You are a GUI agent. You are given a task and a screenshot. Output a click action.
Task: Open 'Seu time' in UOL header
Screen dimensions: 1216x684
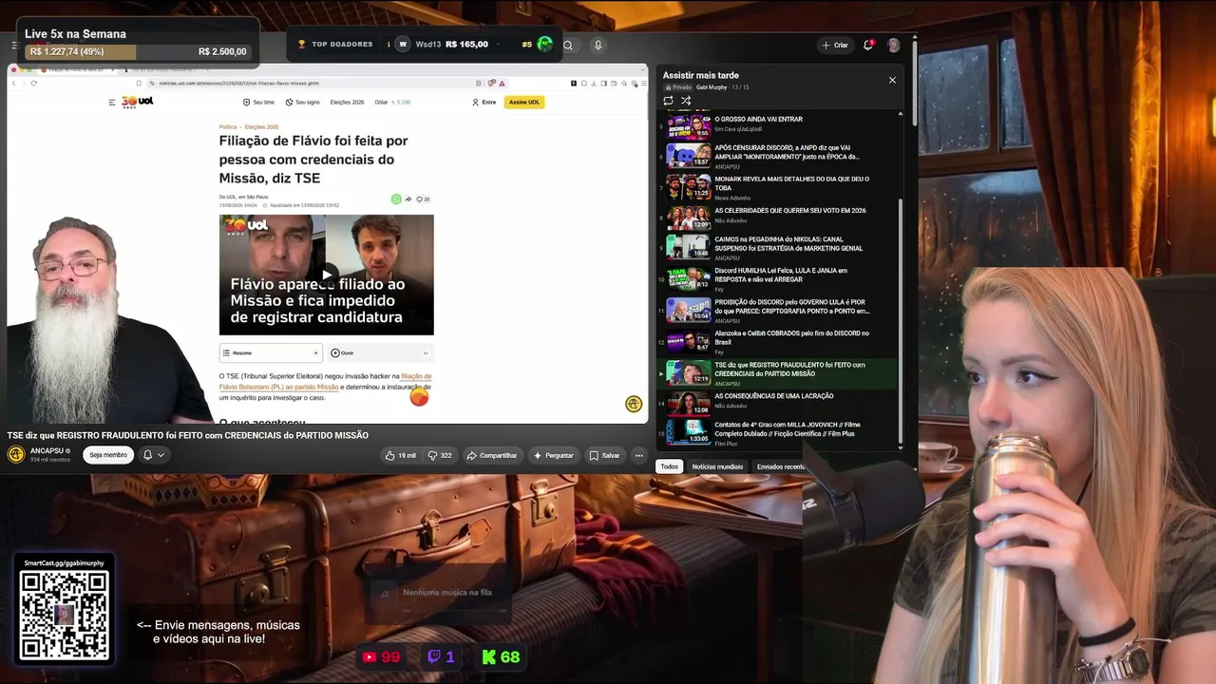point(258,102)
